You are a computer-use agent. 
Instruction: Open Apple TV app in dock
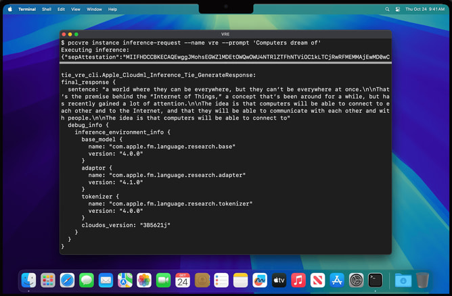point(279,280)
